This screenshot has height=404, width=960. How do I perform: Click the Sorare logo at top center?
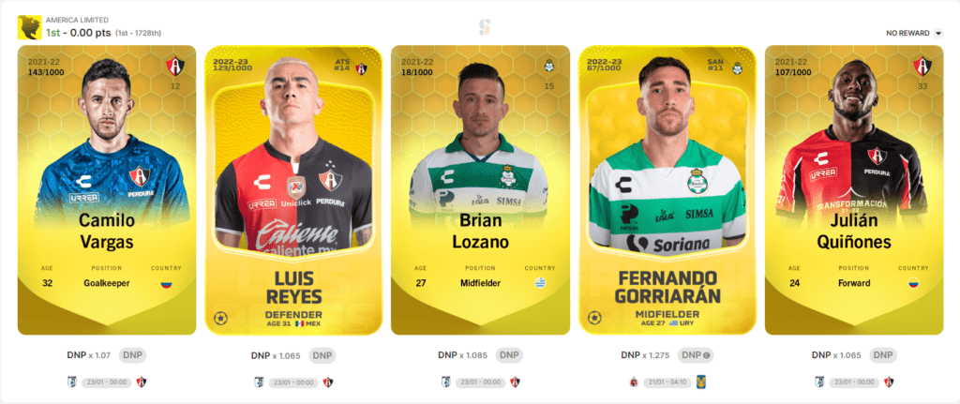point(485,27)
